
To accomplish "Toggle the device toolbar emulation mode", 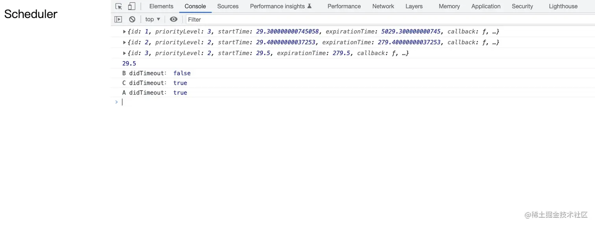I will (x=131, y=6).
